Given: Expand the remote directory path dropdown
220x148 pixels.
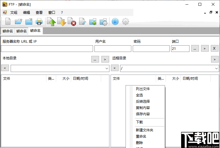Looking at the screenshot, I should pyautogui.click(x=216, y=69).
